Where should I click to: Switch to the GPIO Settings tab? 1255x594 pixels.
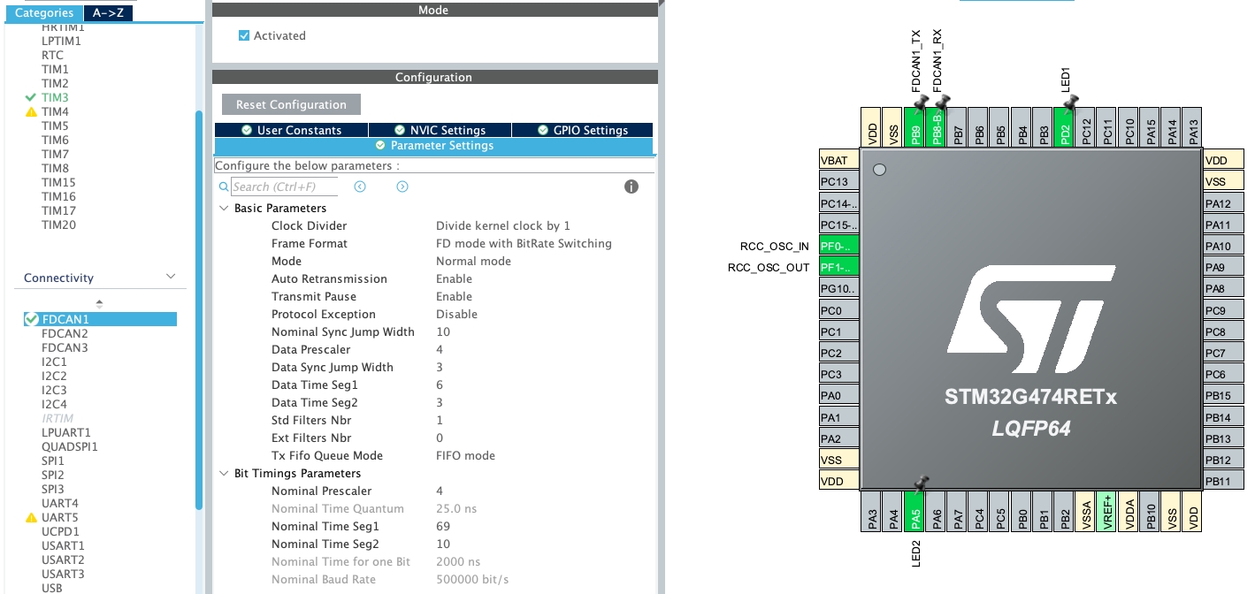(x=582, y=130)
